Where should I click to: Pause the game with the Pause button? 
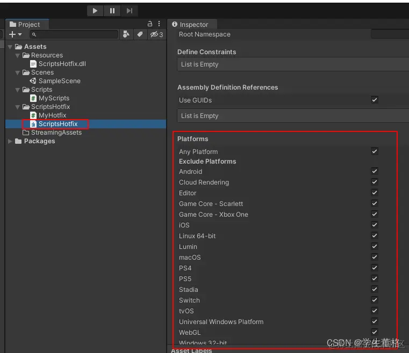[112, 11]
